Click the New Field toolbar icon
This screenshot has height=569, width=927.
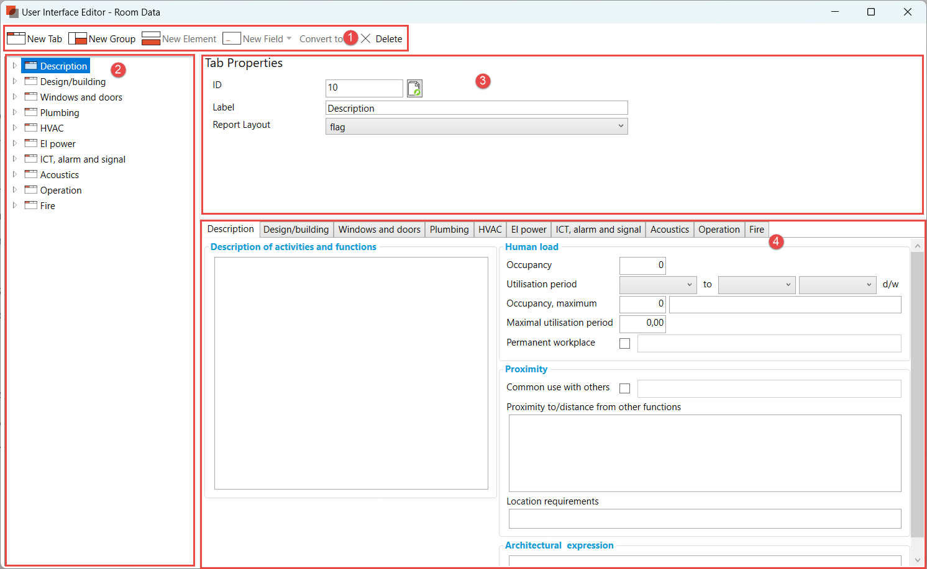(x=231, y=38)
